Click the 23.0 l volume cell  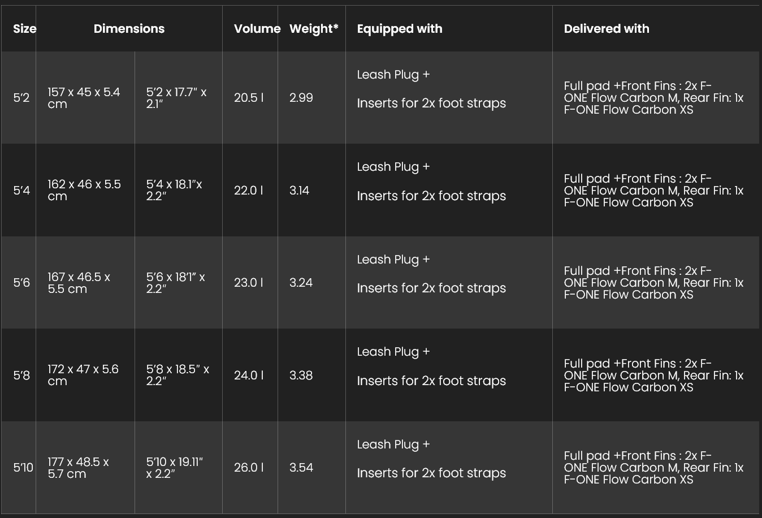tap(249, 283)
